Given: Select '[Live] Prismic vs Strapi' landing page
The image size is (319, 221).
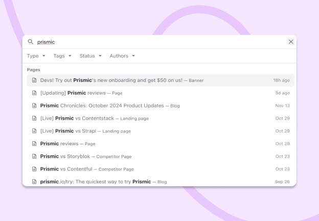Looking at the screenshot, I should point(161,131).
